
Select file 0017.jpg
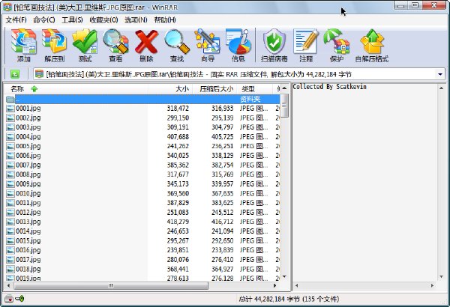tap(28, 260)
